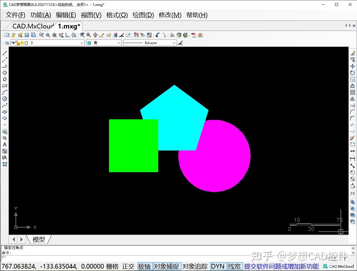Click the Save icon in top toolbar
The width and height of the screenshot is (357, 271).
pyautogui.click(x=27, y=35)
